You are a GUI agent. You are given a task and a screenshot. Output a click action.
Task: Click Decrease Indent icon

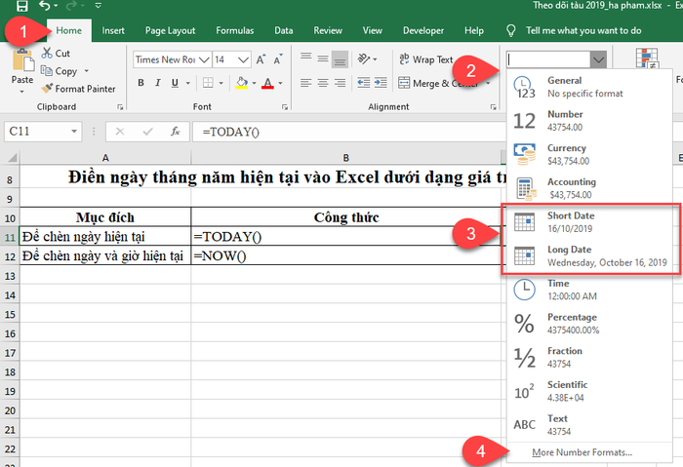[364, 83]
